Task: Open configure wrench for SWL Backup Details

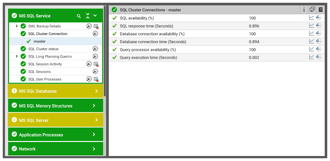Action: [89, 26]
